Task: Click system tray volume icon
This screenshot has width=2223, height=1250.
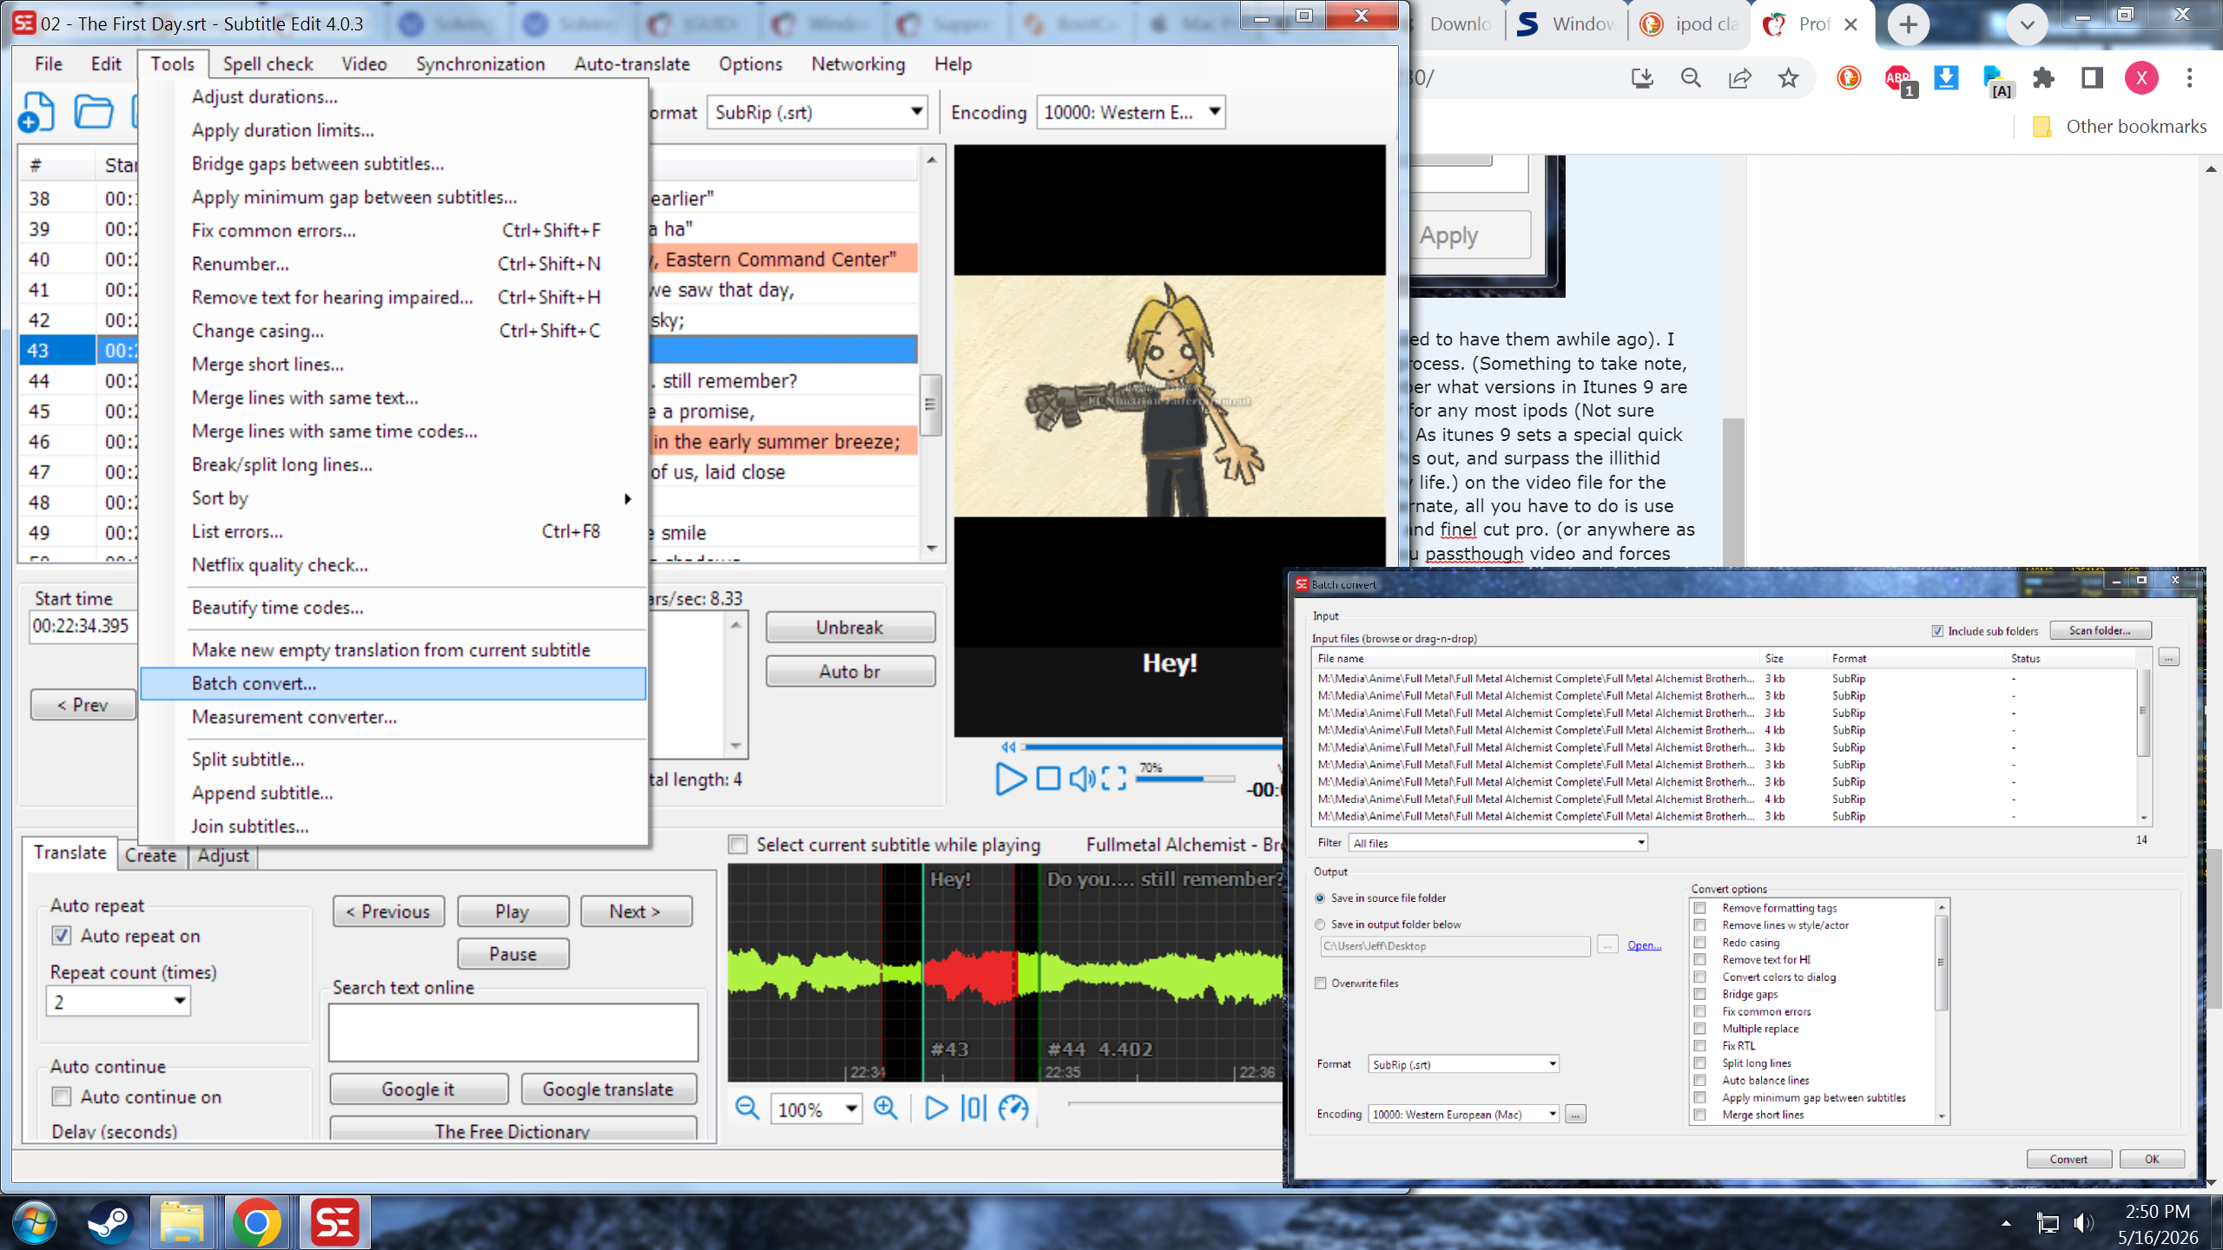Action: pyautogui.click(x=2082, y=1224)
